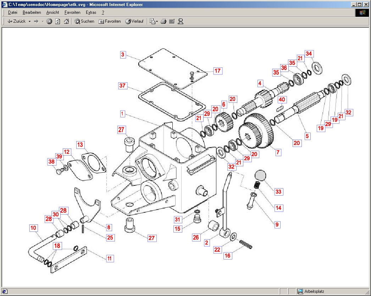Open the Extras menu
The width and height of the screenshot is (371, 296).
91,12
